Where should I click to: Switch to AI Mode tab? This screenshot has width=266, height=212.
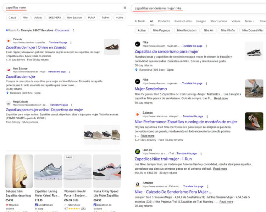tap(140, 21)
